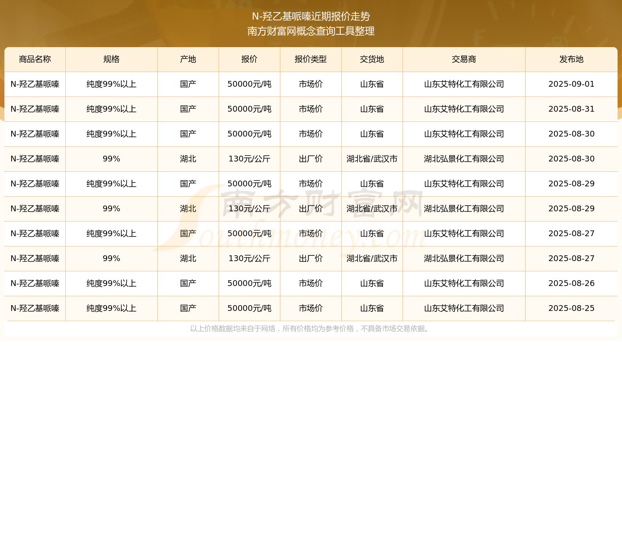Image resolution: width=622 pixels, height=536 pixels.
Task: Click date cell 2025-09-01
Action: (572, 84)
